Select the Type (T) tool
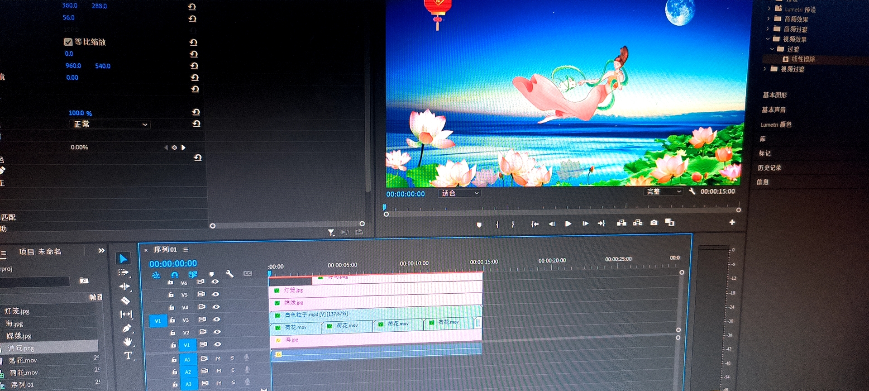Viewport: 869px width, 391px height. (x=129, y=355)
